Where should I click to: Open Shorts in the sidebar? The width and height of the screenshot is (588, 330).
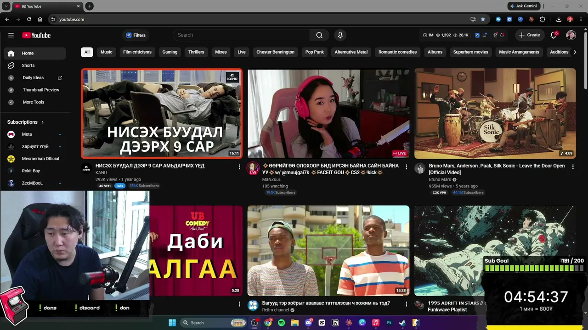(35, 66)
